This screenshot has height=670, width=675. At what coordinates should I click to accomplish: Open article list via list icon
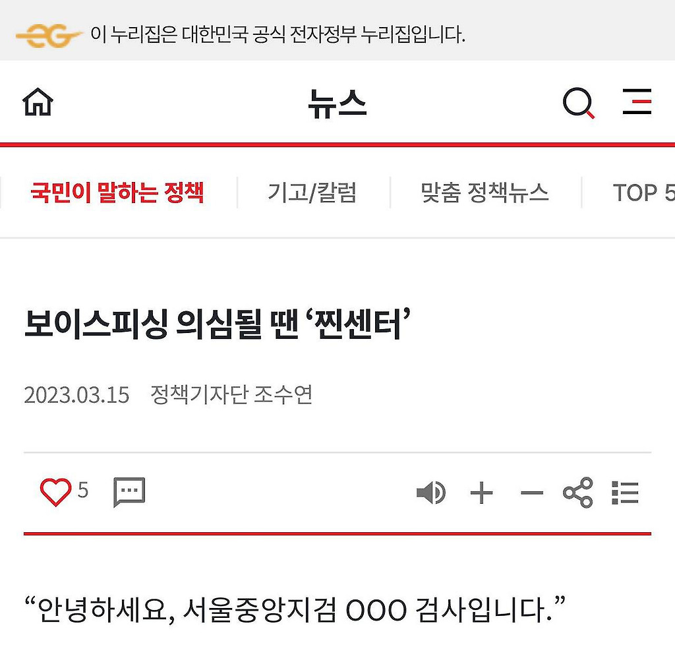pyautogui.click(x=625, y=493)
